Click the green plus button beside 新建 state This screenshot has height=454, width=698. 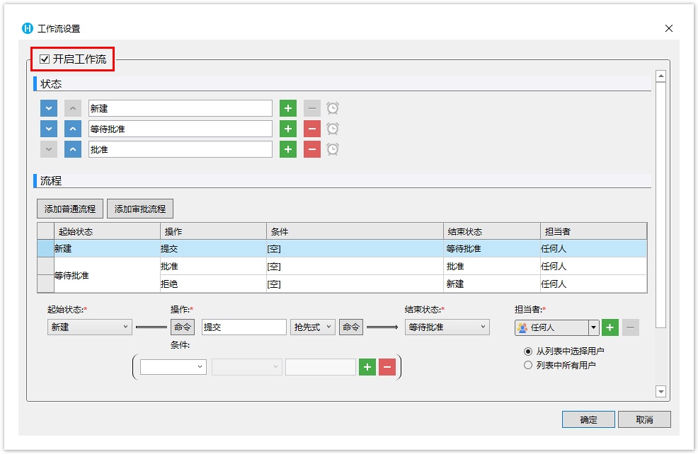click(x=287, y=108)
